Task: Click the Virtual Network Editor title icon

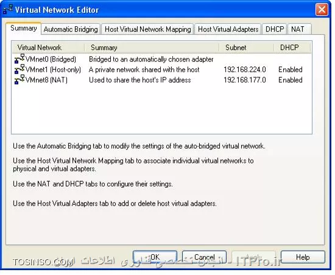Action: 8,10
